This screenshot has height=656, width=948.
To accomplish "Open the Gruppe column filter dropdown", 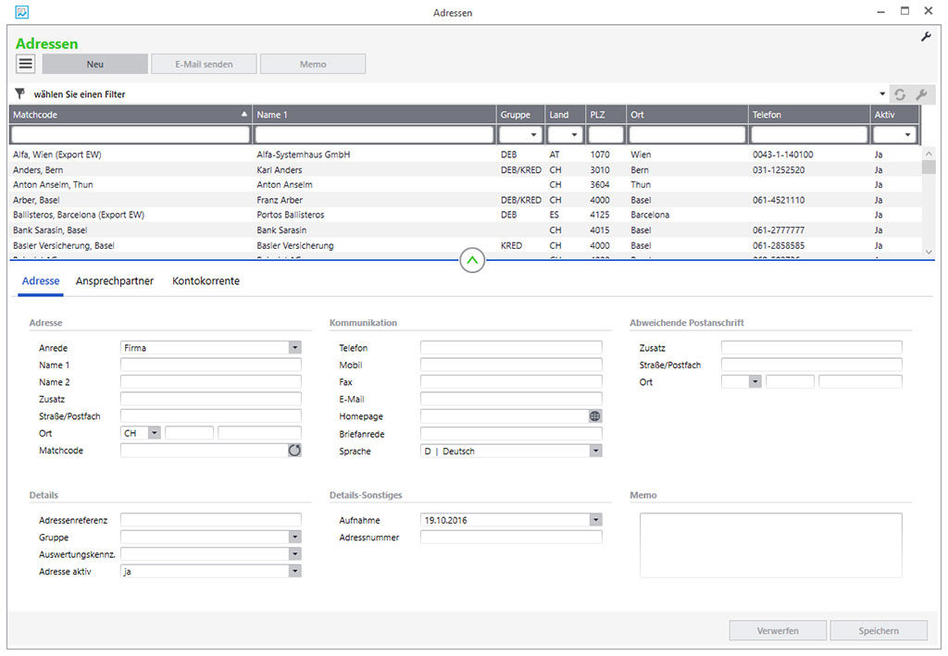I will coord(533,135).
